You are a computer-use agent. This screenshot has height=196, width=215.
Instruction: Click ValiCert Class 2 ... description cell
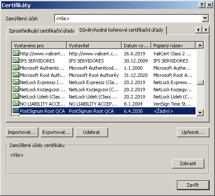172,54
